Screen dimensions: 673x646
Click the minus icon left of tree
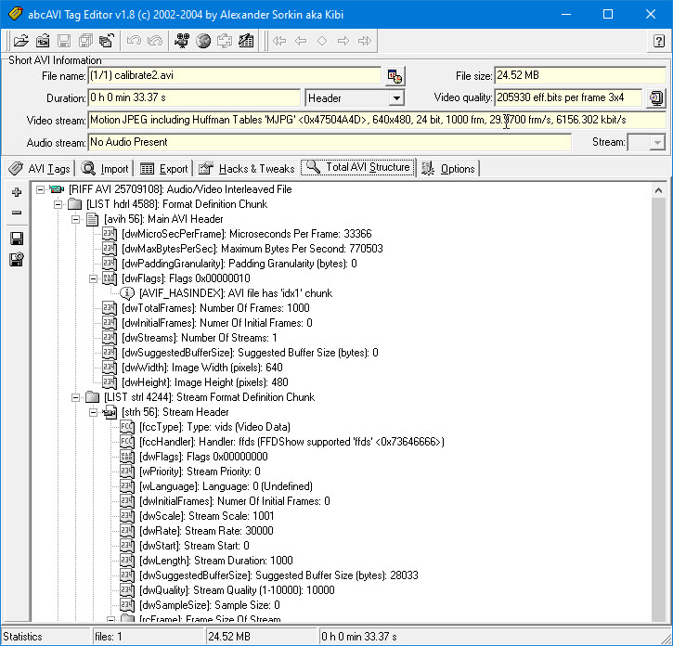pyautogui.click(x=16, y=213)
